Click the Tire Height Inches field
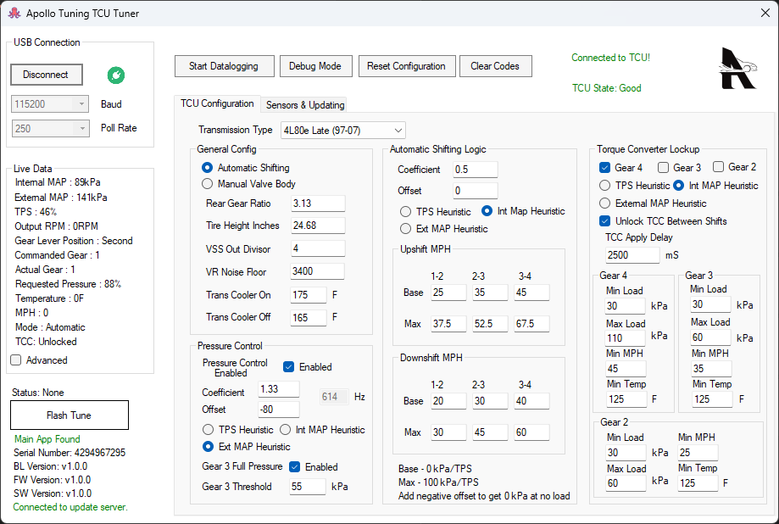 (x=318, y=226)
